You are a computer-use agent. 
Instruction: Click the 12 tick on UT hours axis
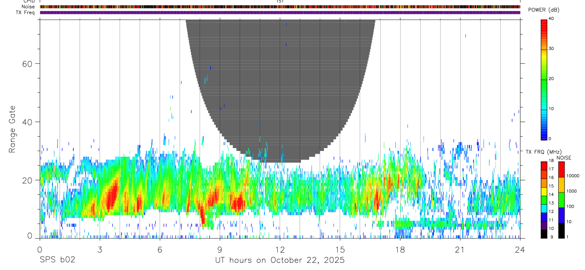tap(280, 249)
